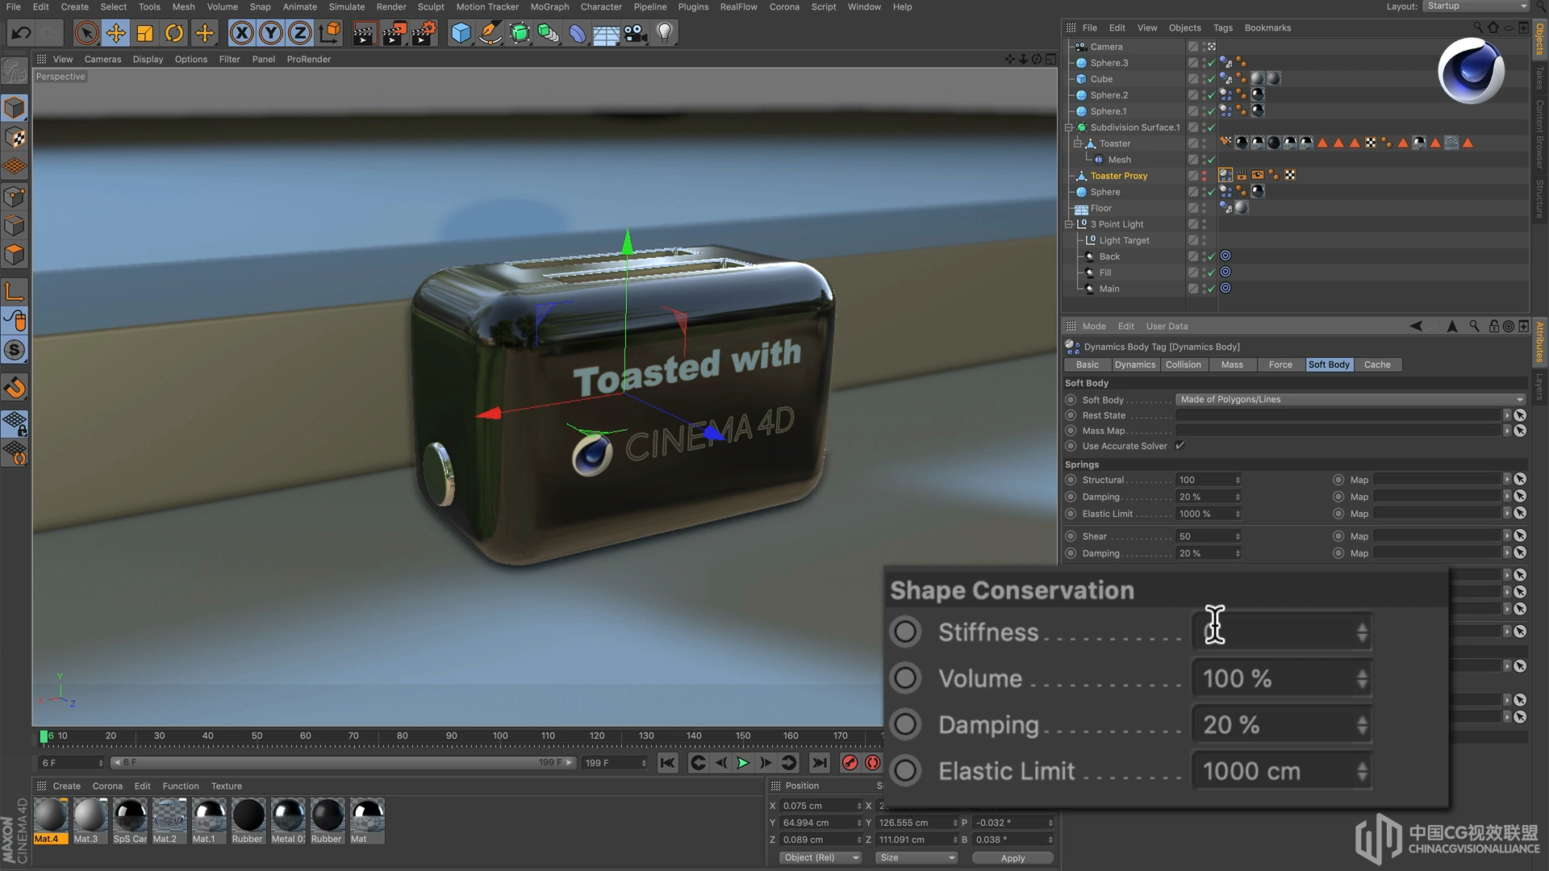Screen dimensions: 1549x871
Task: Open the Floor environment icon
Action: 606,33
